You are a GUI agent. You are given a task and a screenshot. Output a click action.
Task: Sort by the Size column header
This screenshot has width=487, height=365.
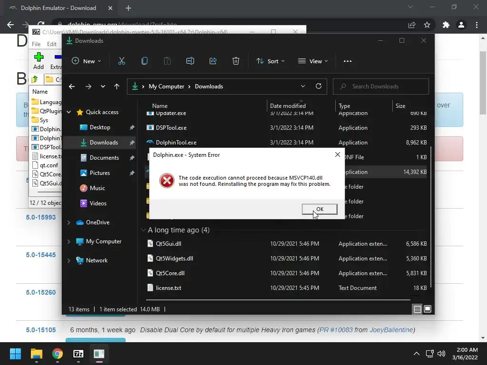400,106
